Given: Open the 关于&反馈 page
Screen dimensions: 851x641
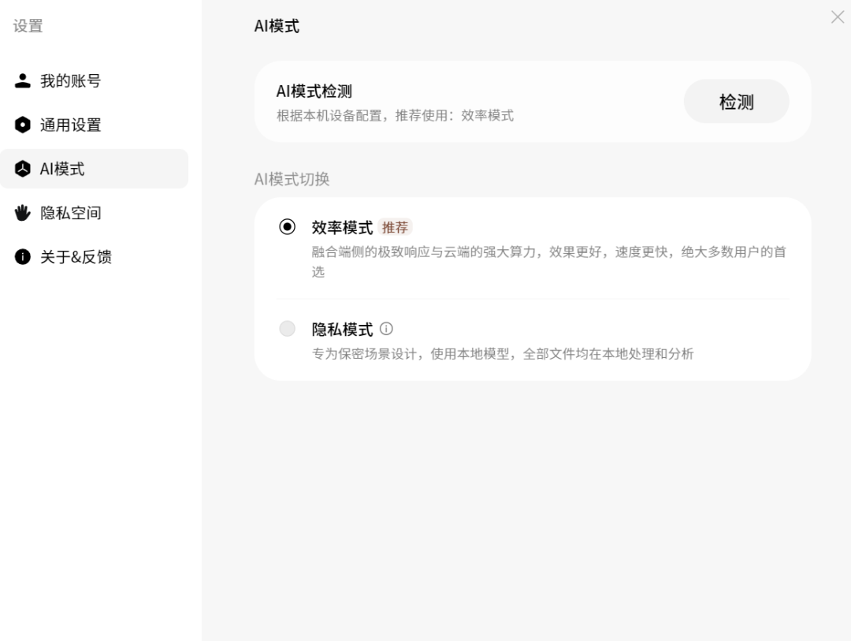Looking at the screenshot, I should pyautogui.click(x=94, y=256).
